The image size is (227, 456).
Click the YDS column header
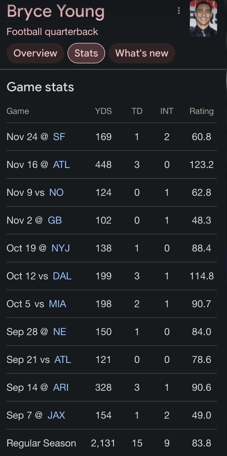coord(103,111)
